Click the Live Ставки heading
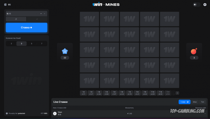Image resolution: width=210 pixels, height=119 pixels. click(60, 102)
